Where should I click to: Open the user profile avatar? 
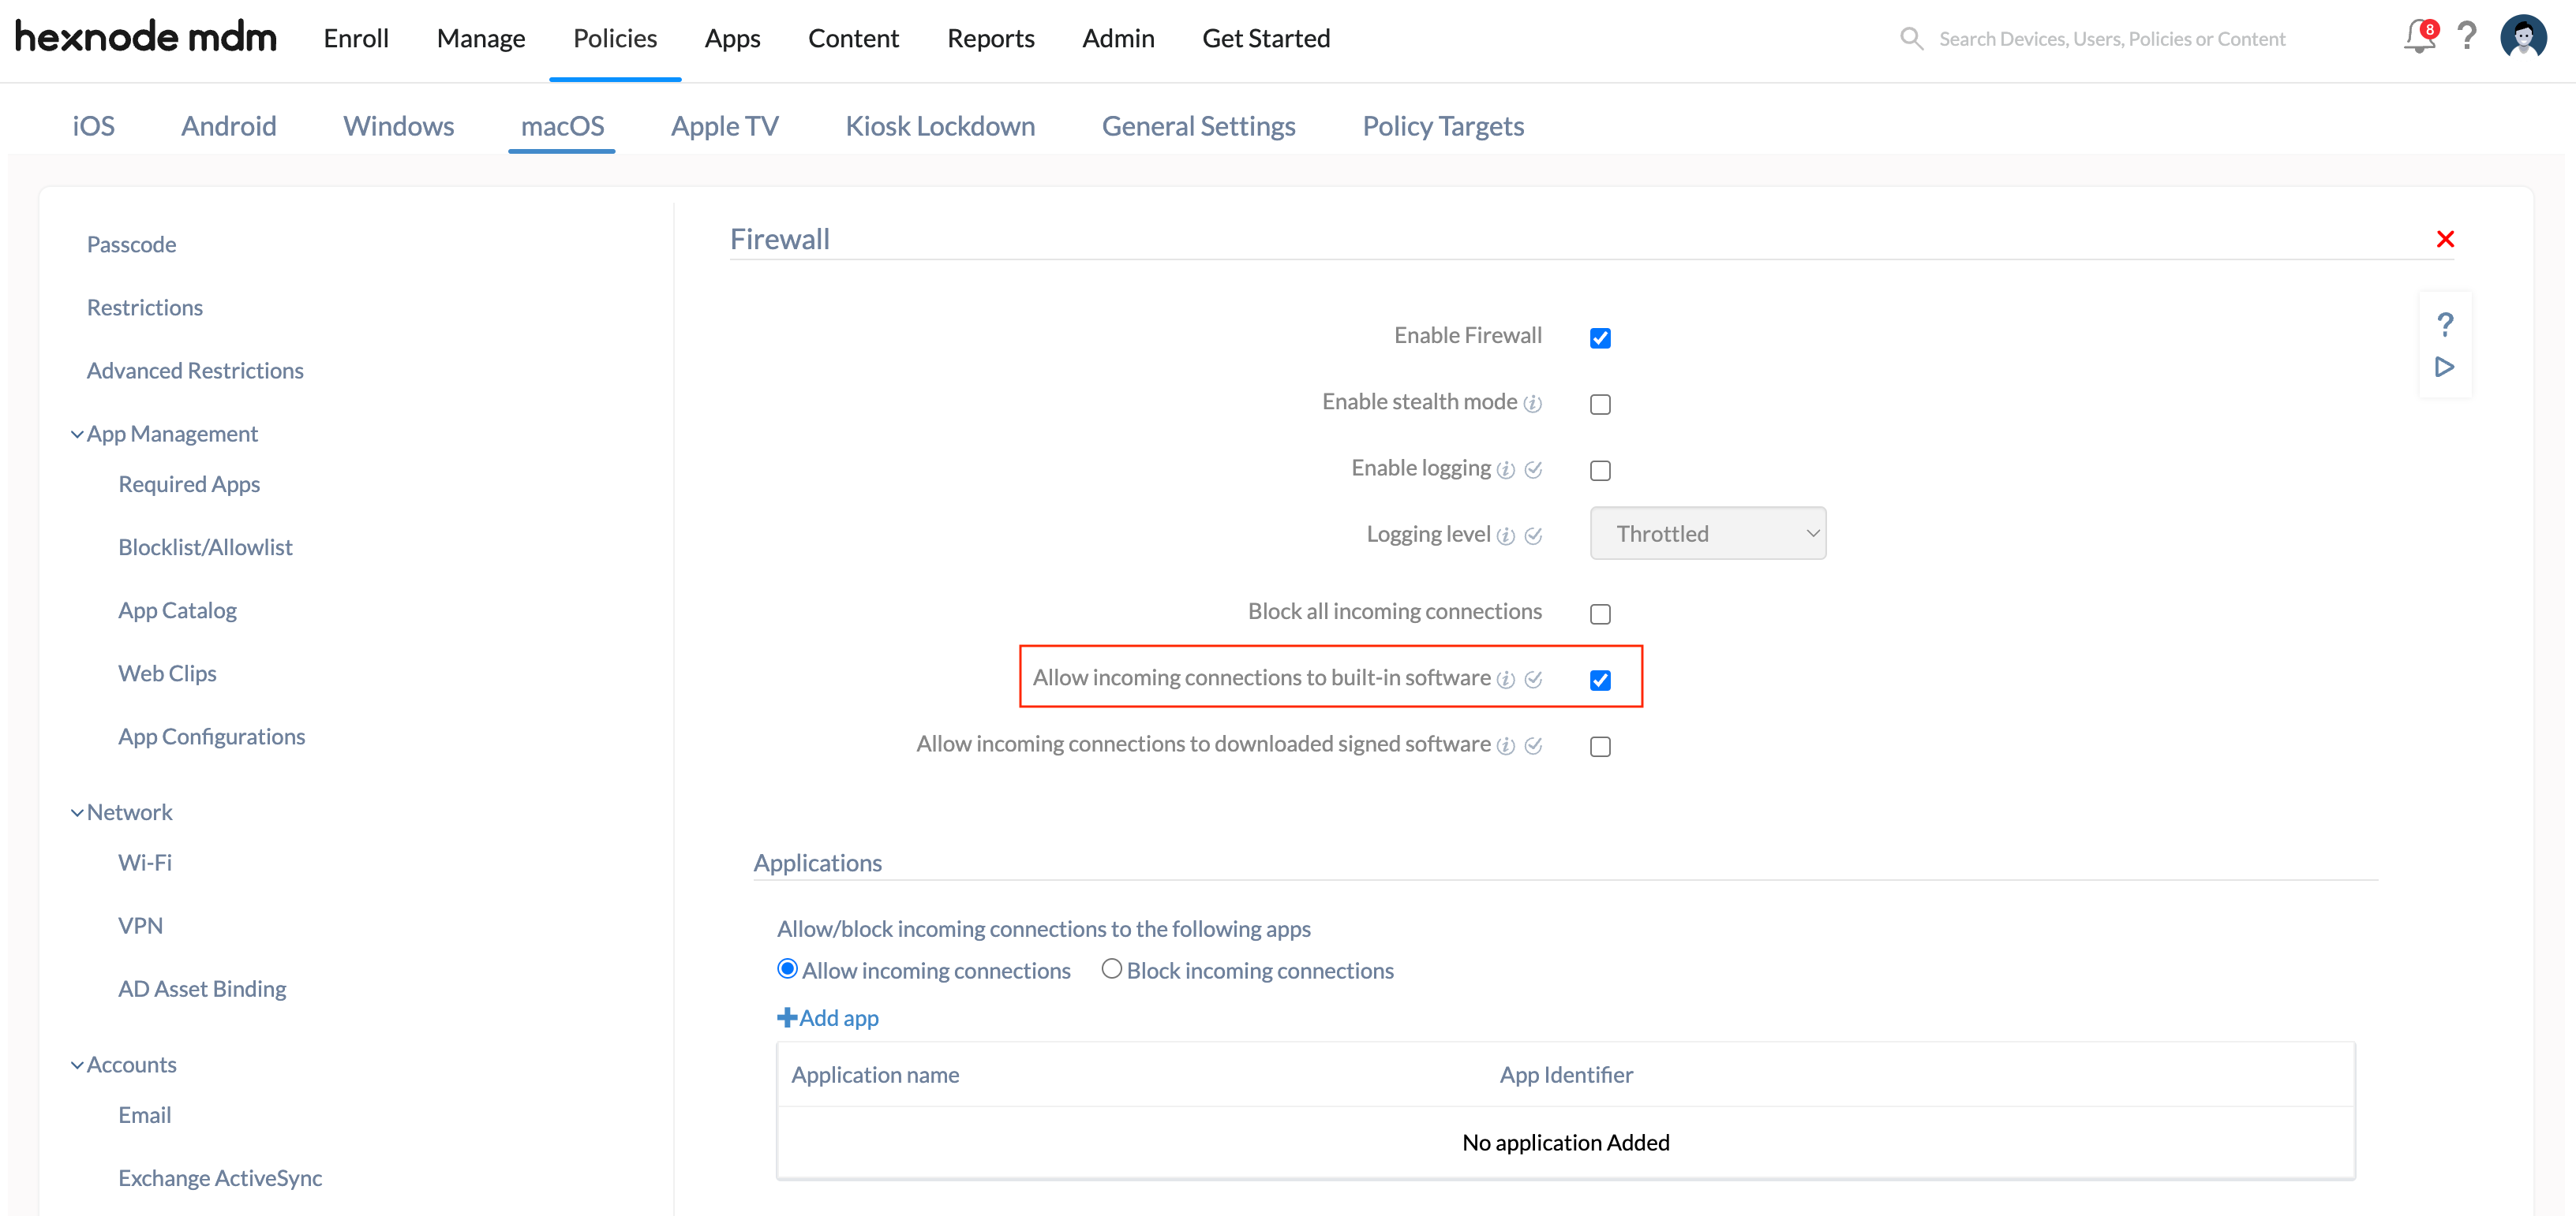(2523, 37)
